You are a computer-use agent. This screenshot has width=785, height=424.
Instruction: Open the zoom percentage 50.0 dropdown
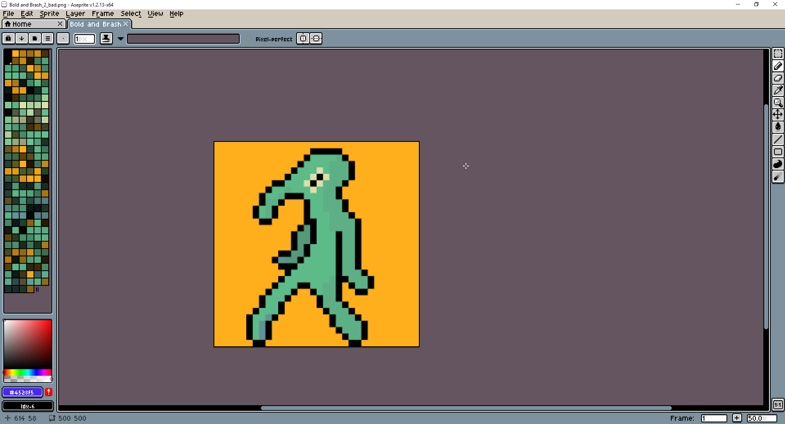[x=762, y=418]
